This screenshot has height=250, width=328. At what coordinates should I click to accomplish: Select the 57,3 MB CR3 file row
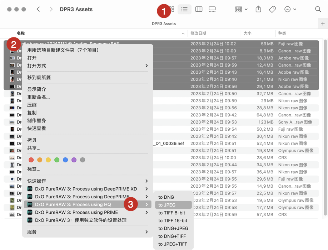[161, 214]
